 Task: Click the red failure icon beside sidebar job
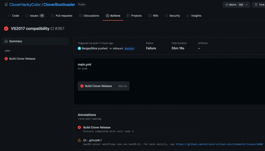coord(6,59)
